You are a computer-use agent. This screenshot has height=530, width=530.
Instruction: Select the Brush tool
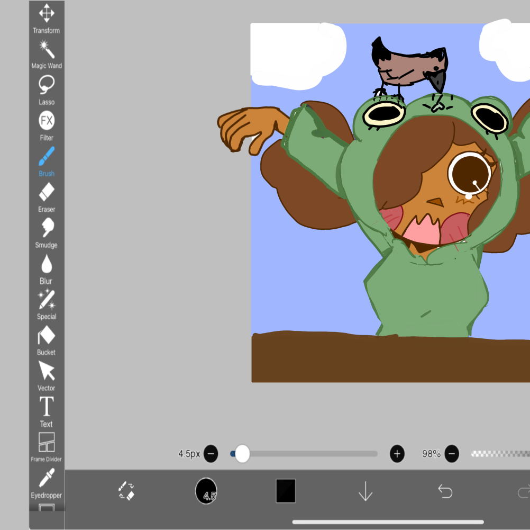[x=47, y=160]
